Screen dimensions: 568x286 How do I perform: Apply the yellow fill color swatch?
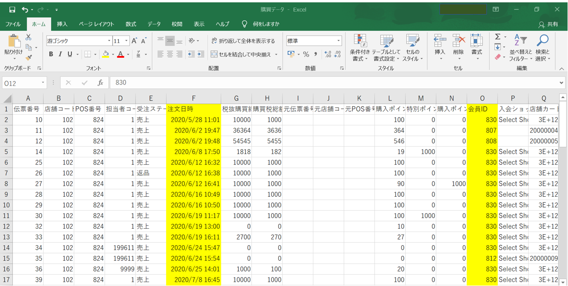click(106, 54)
